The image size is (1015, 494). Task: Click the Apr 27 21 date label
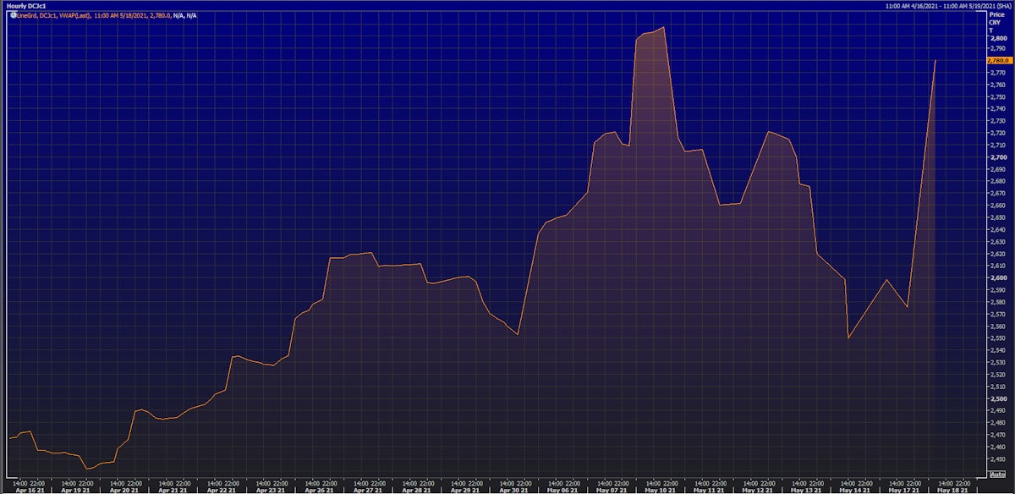pyautogui.click(x=368, y=490)
